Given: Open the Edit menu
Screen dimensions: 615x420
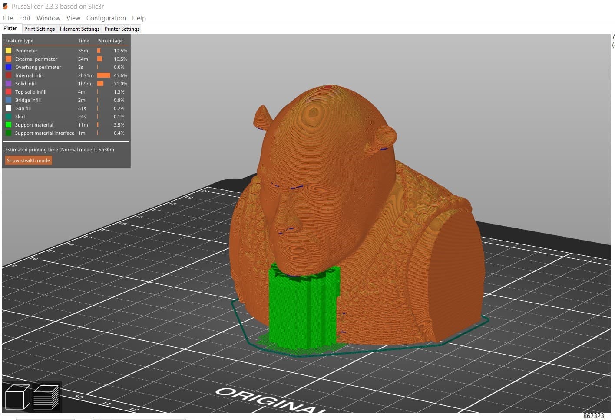Looking at the screenshot, I should coord(25,18).
